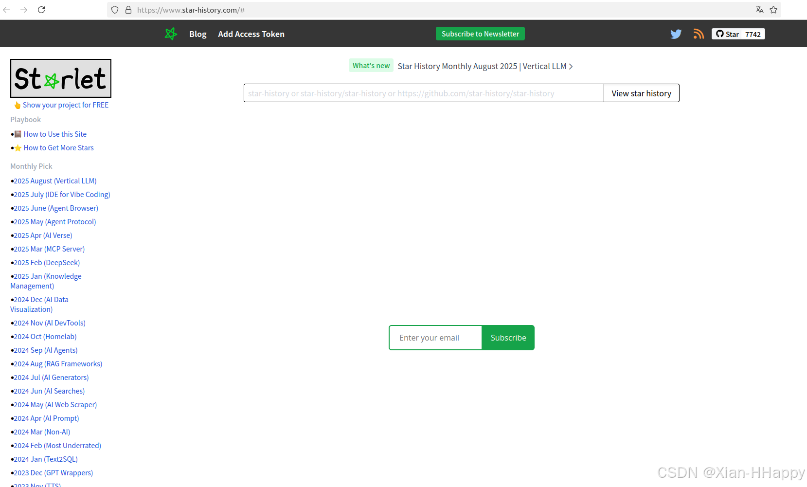Open 2025 Apr (AI Verse) pick
The width and height of the screenshot is (807, 487).
[x=43, y=235]
